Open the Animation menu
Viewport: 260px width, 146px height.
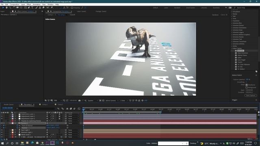[37, 4]
